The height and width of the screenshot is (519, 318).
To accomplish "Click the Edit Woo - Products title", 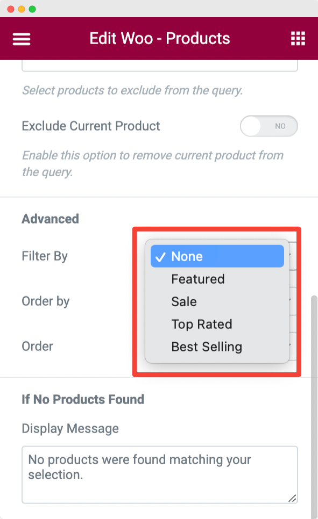I will pyautogui.click(x=159, y=38).
